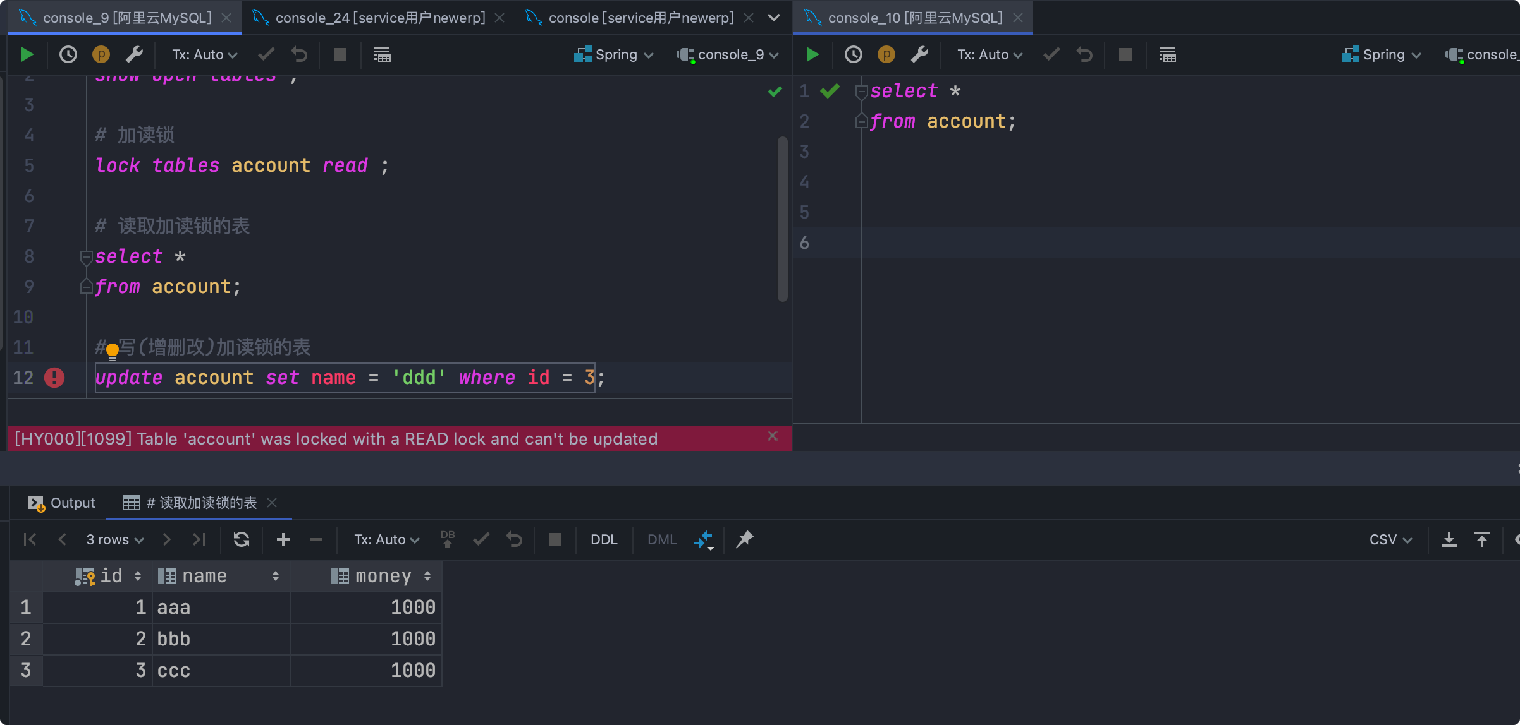This screenshot has height=725, width=1520.
Task: Click the left editor vertical scrollbar
Action: [x=783, y=218]
